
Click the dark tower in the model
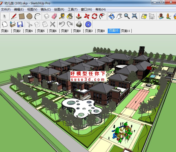pyautogui.click(x=141, y=51)
